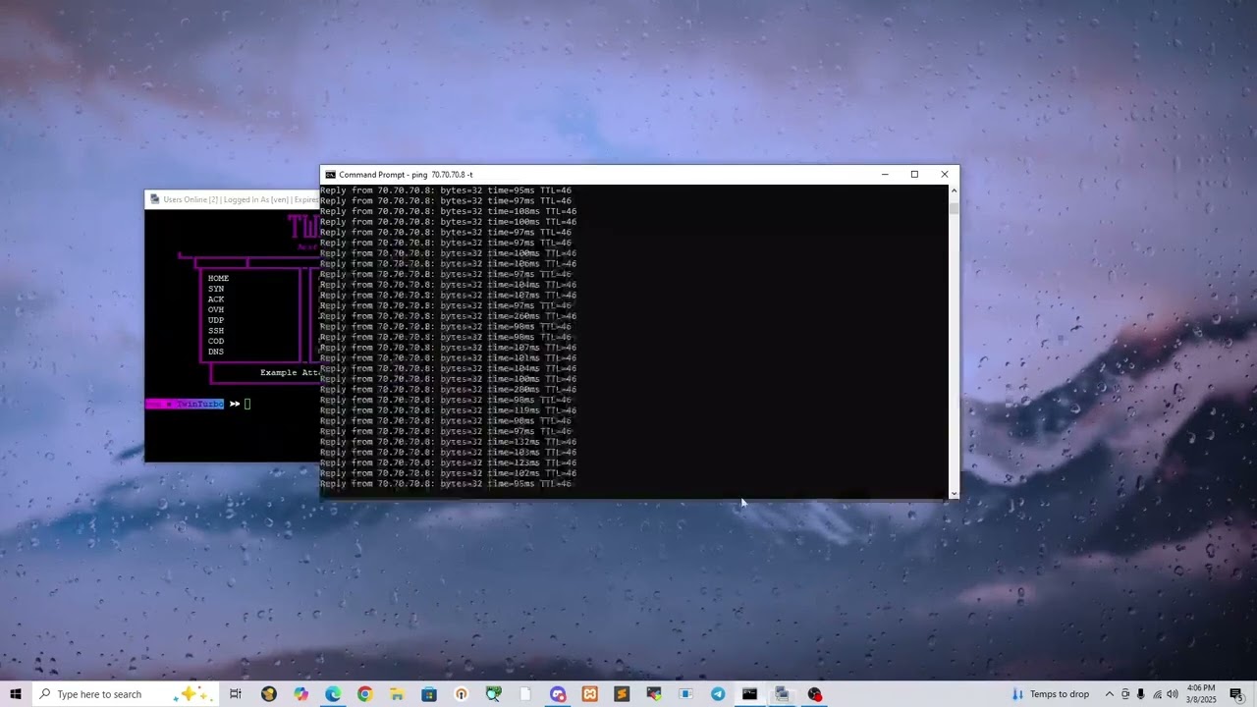The height and width of the screenshot is (707, 1257).
Task: Minimize the Command Prompt window
Action: pos(885,175)
